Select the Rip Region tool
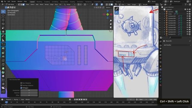Screen dimensions: 192x108 coord(3,92)
